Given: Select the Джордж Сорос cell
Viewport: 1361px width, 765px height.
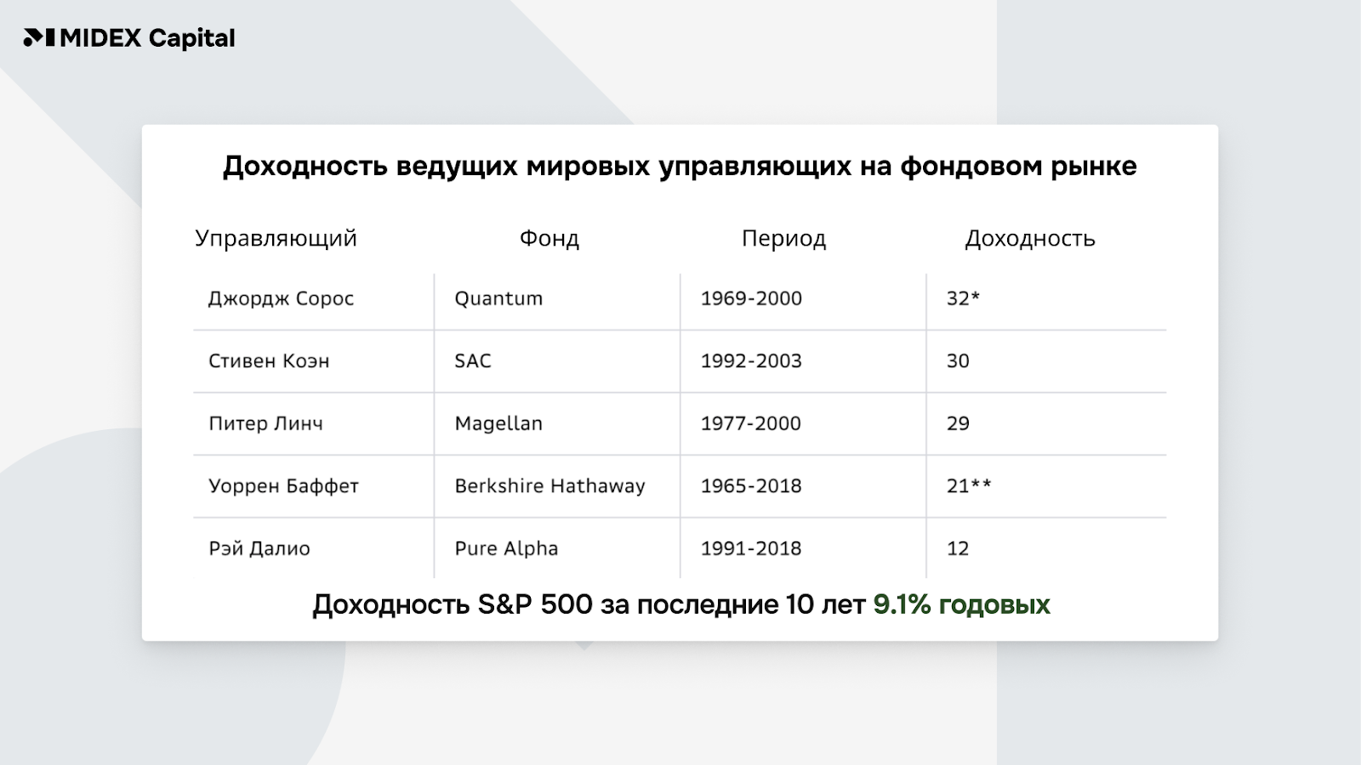Looking at the screenshot, I should pos(281,298).
